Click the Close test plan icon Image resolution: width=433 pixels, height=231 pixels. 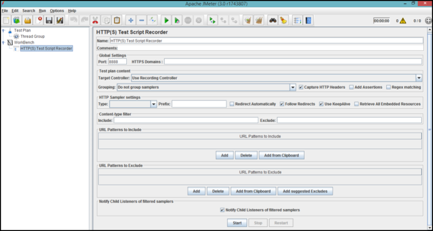[x=38, y=20]
